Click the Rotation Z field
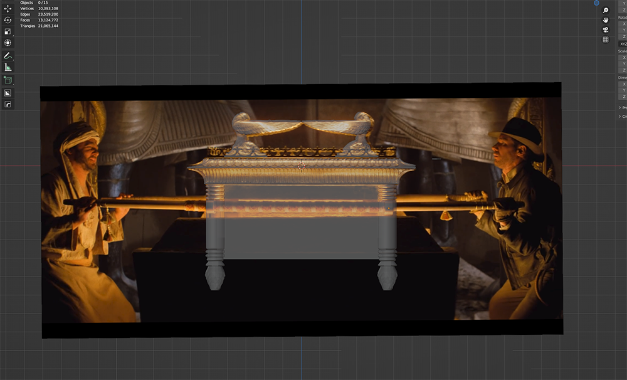Viewport: 627px width, 380px height. coord(623,37)
